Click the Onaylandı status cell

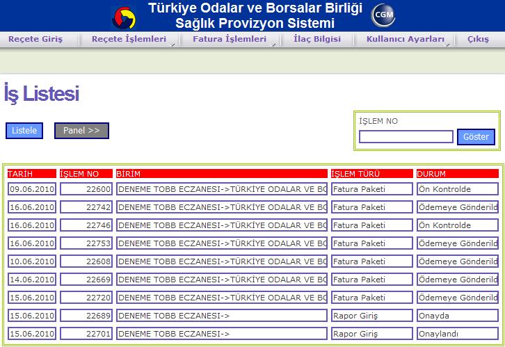point(457,334)
